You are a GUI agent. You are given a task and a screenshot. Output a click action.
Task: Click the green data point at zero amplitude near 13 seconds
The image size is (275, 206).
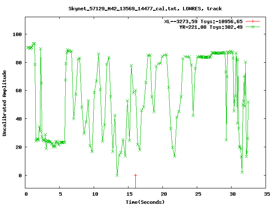(x=117, y=175)
